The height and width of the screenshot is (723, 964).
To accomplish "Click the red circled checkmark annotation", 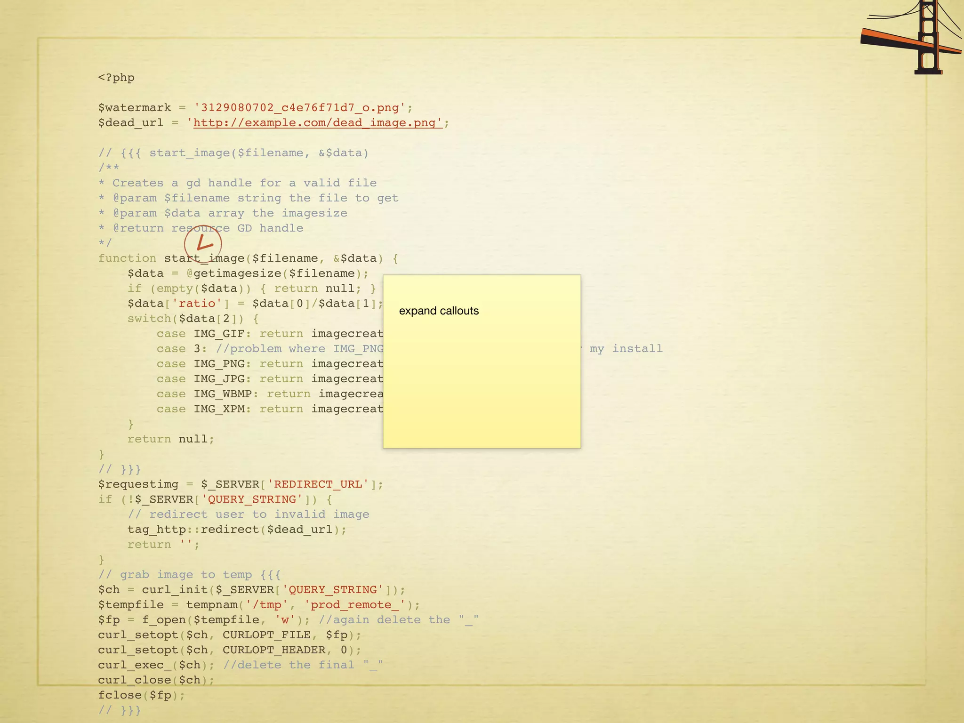I will tap(203, 244).
